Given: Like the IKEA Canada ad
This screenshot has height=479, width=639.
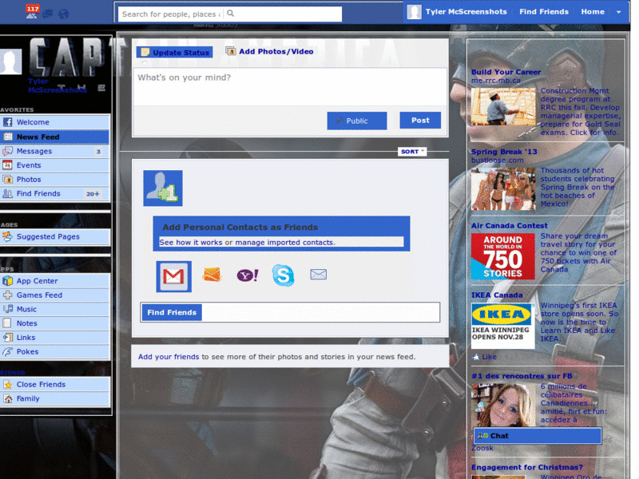Looking at the screenshot, I should click(x=485, y=357).
